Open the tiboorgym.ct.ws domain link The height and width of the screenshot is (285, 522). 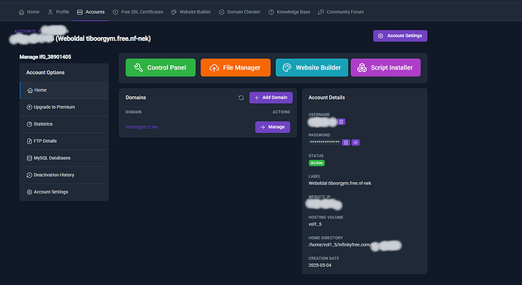(x=141, y=127)
